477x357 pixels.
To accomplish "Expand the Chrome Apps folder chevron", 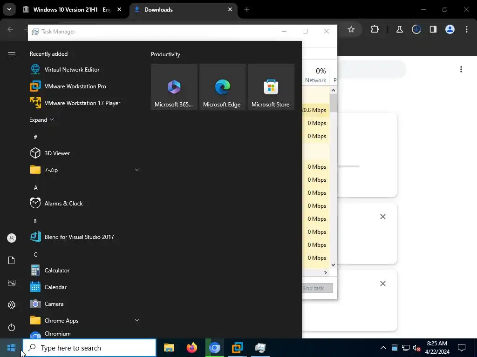I will [x=137, y=320].
